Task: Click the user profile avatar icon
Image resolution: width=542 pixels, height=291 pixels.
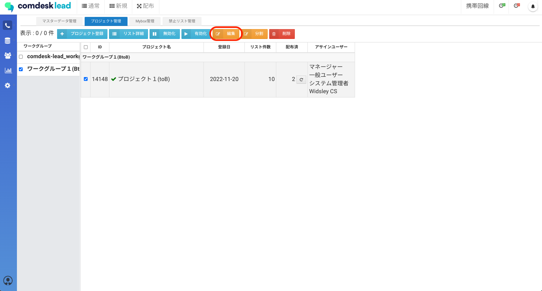Action: 8,280
